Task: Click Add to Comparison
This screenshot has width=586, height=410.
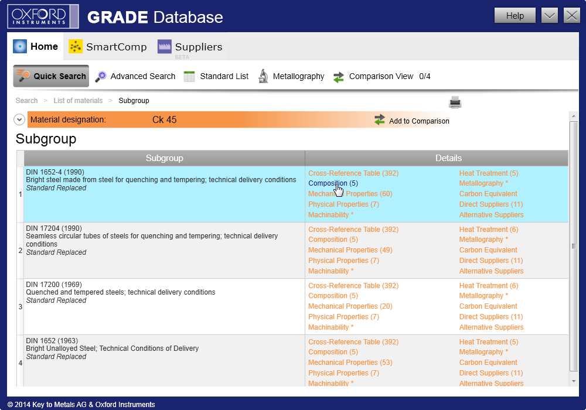Action: tap(412, 121)
